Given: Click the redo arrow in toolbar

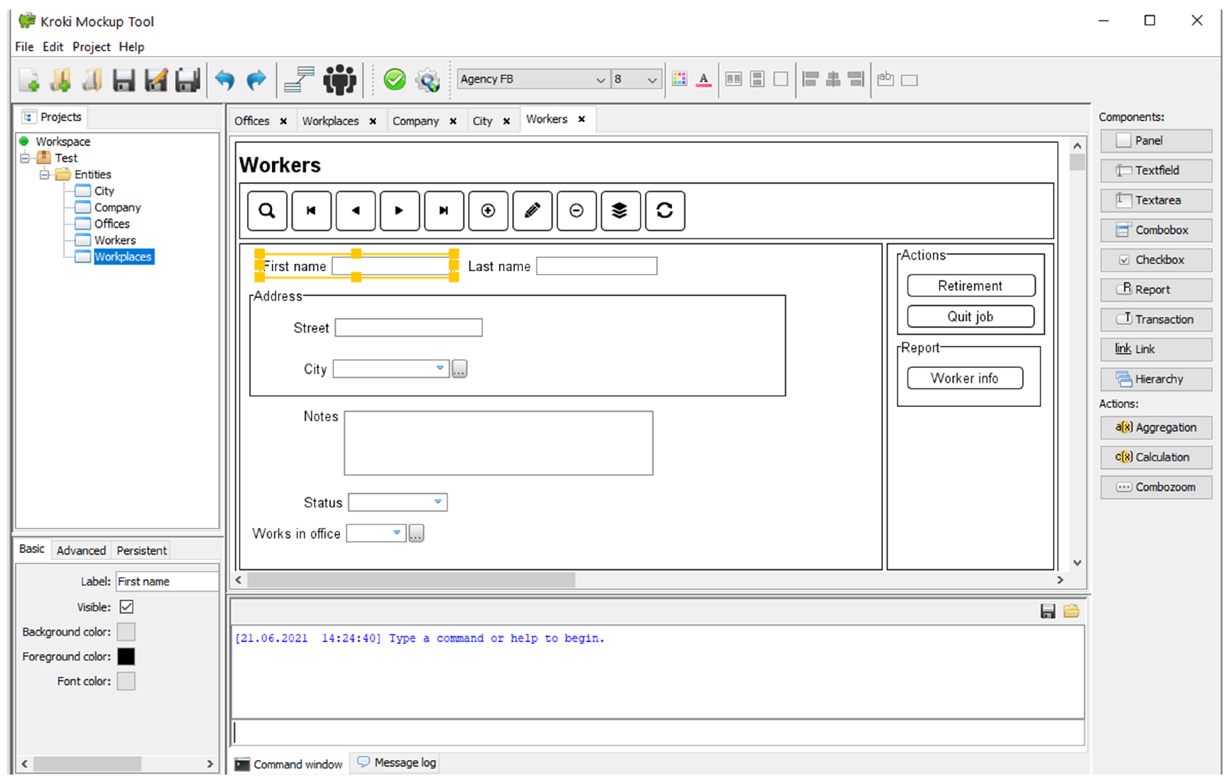Looking at the screenshot, I should [256, 80].
